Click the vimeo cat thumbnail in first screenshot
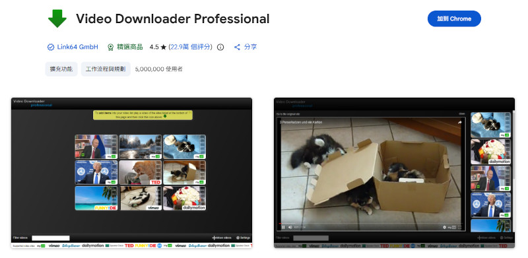Viewport: 528px width, 258px height. click(140, 198)
